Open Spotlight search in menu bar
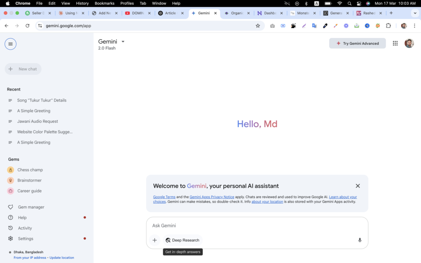421x263 pixels. click(x=349, y=3)
